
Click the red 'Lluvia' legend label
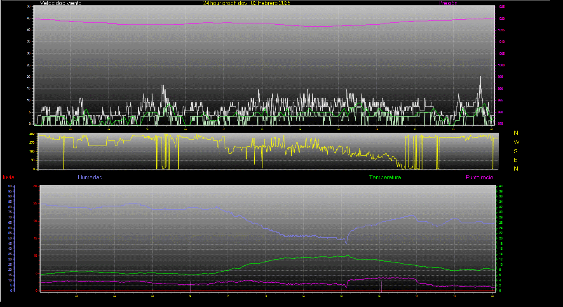click(8, 178)
